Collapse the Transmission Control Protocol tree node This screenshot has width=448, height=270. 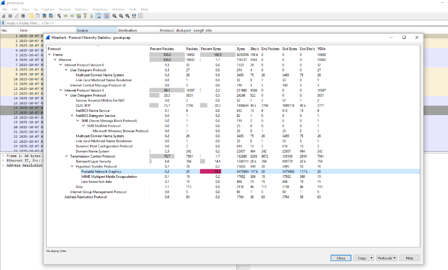tap(66, 156)
